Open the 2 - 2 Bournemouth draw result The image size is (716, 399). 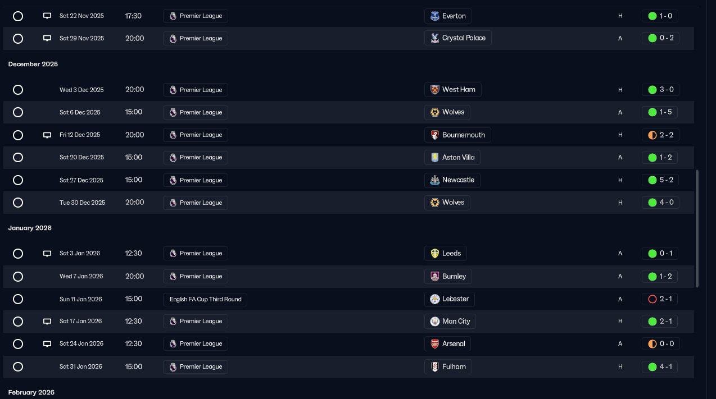click(x=660, y=135)
